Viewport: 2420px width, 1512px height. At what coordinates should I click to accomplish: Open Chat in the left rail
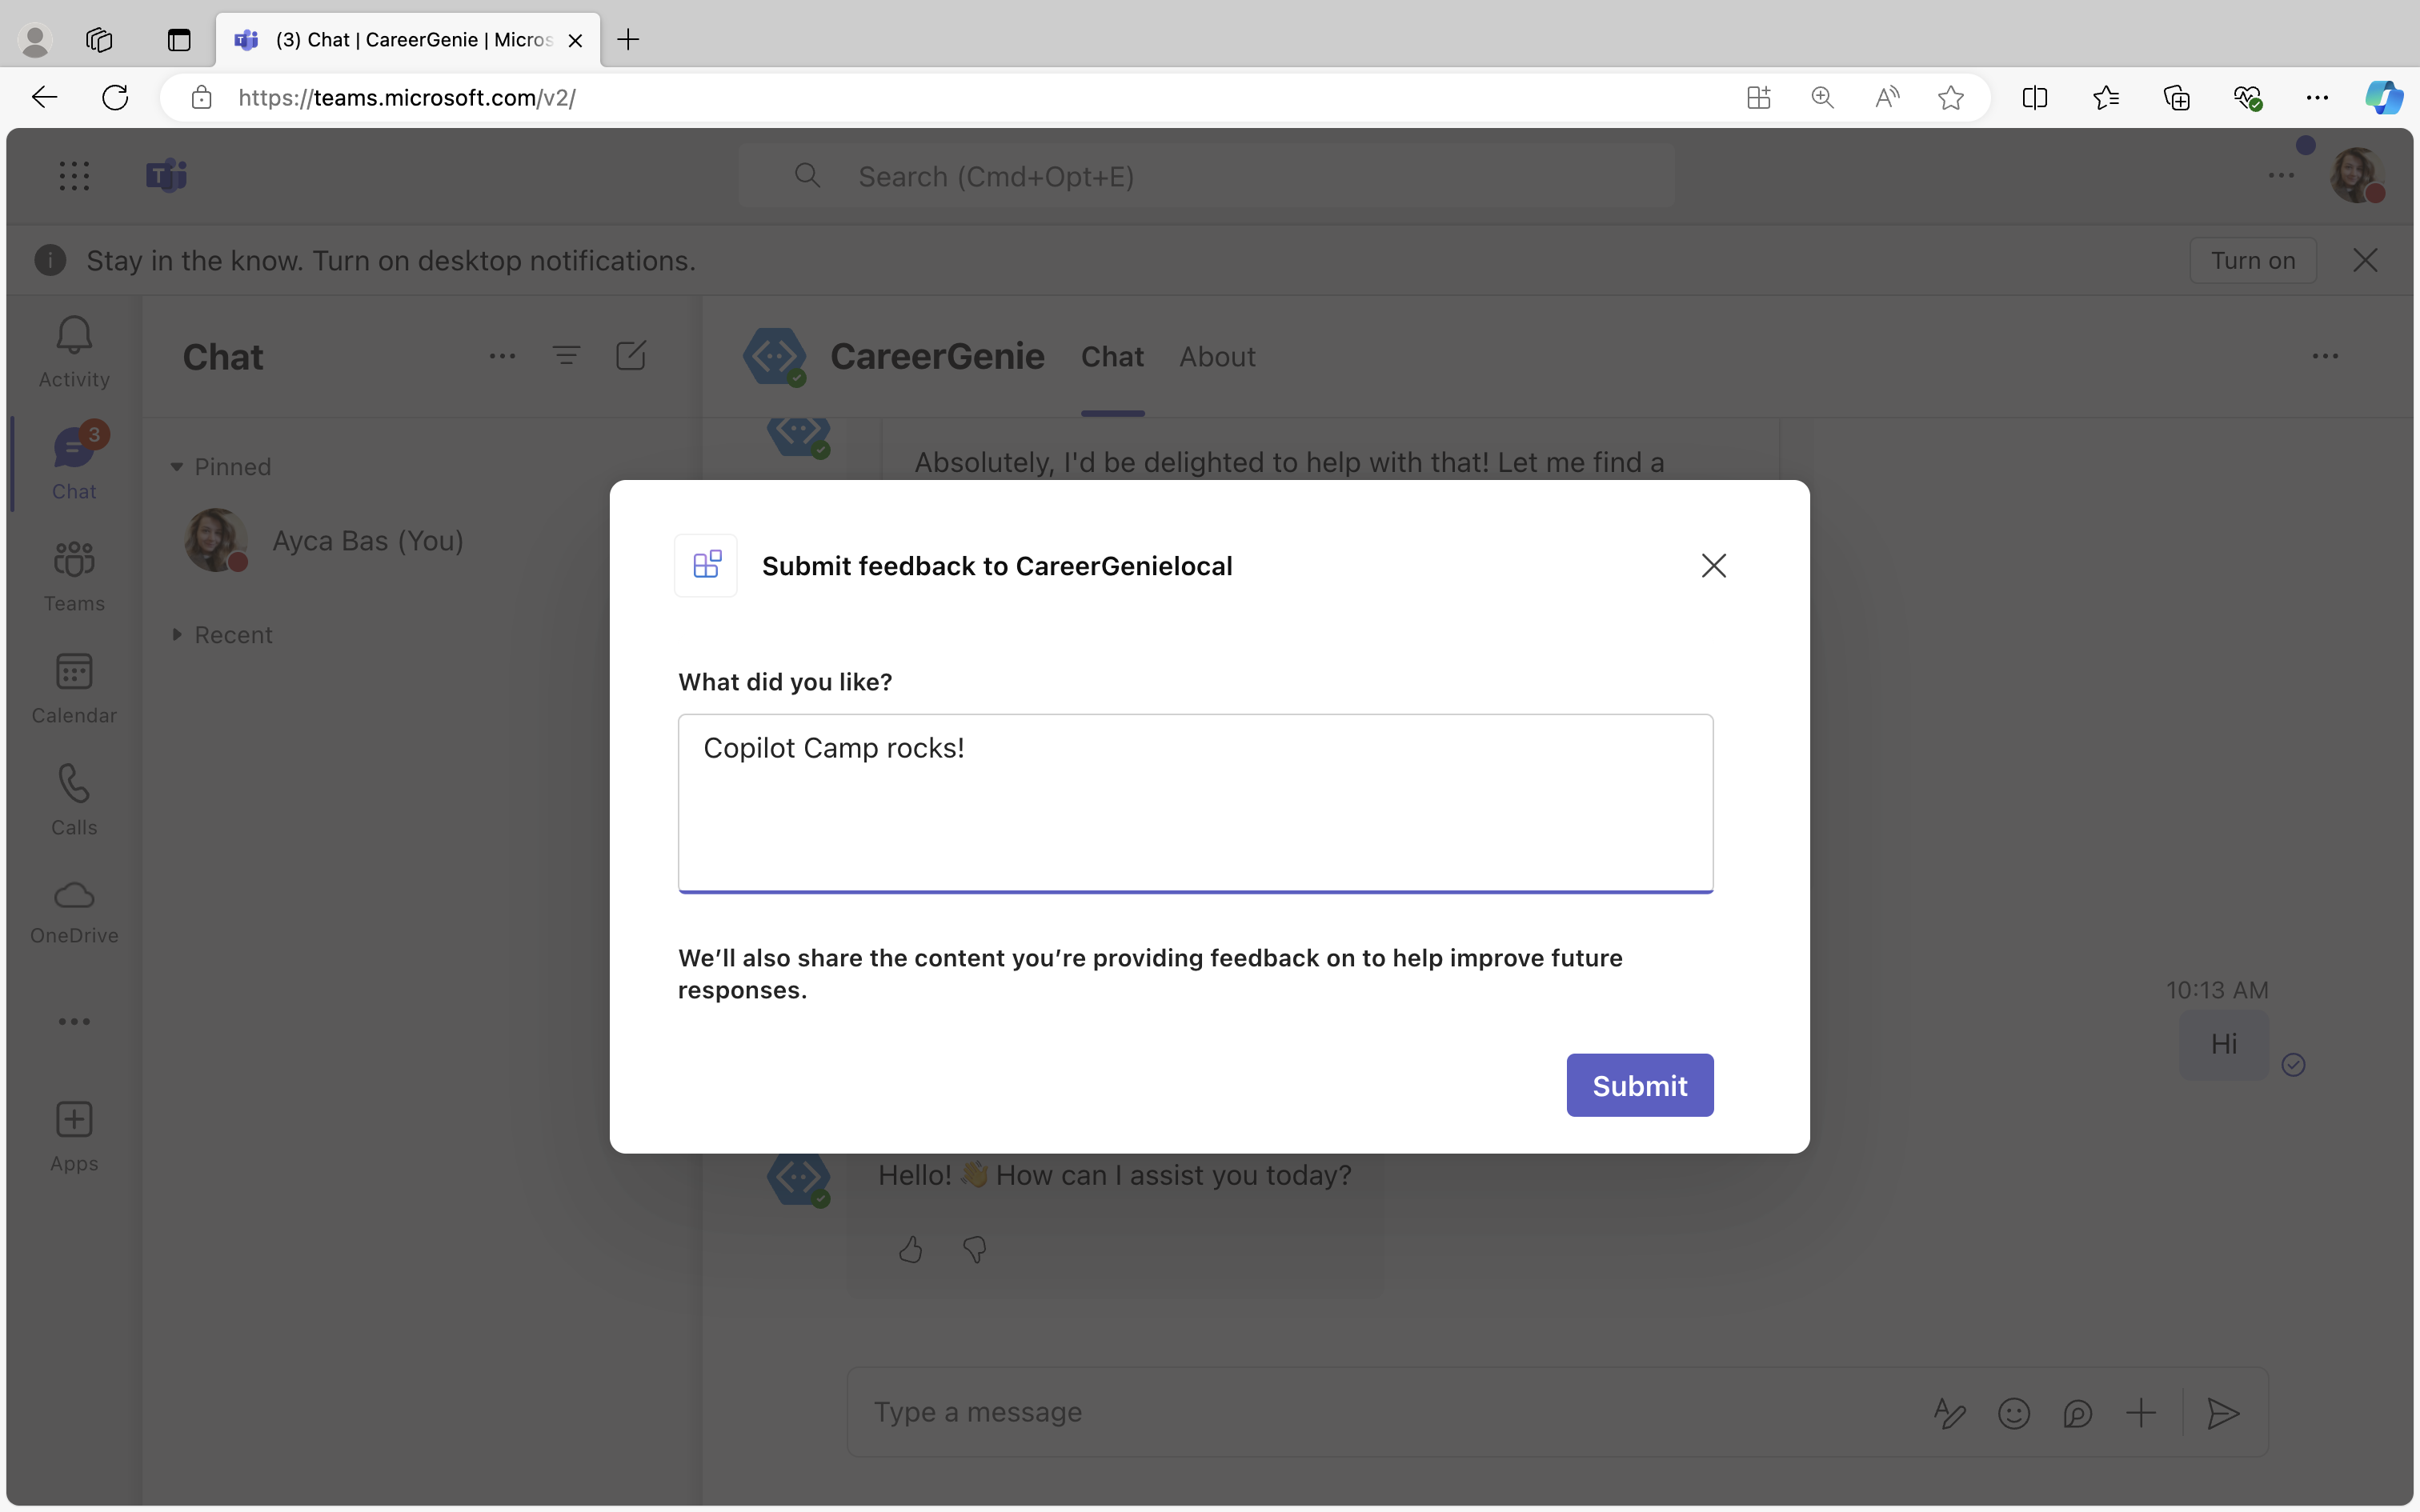coord(74,464)
